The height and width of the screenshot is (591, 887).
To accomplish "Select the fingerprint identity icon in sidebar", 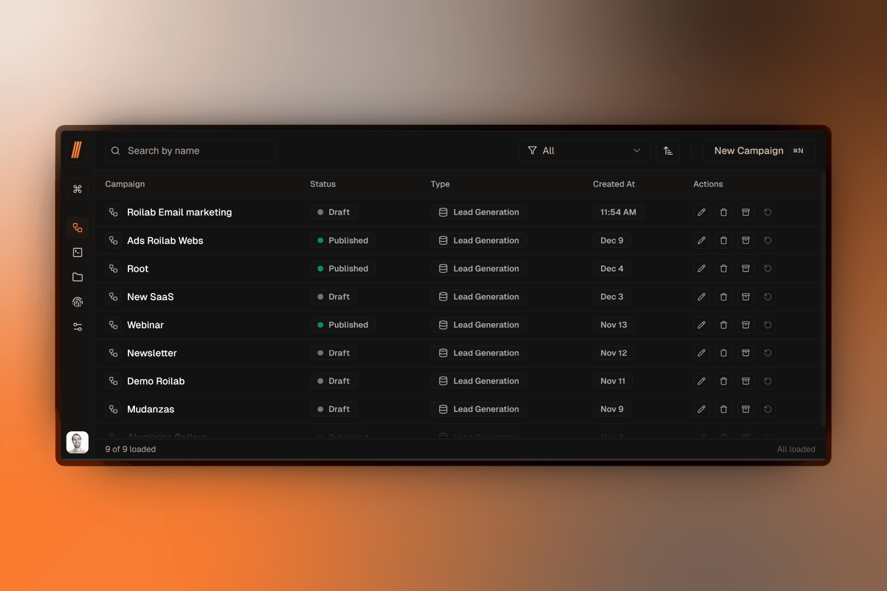I will pyautogui.click(x=77, y=302).
